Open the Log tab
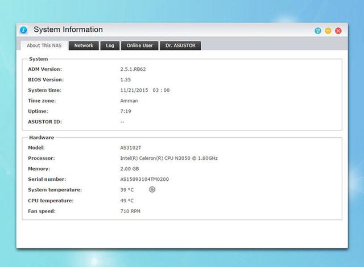Screen dimensions: 364x267 110,45
